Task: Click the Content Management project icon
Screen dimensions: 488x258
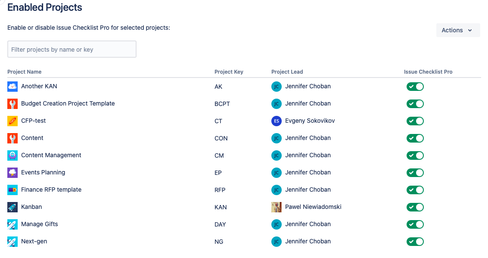Action: click(x=12, y=155)
